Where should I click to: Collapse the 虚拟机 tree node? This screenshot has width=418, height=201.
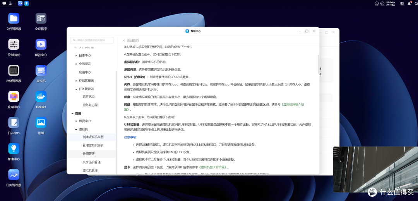coord(76,130)
